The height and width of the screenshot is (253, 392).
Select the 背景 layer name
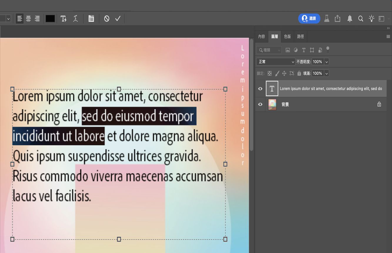point(285,104)
